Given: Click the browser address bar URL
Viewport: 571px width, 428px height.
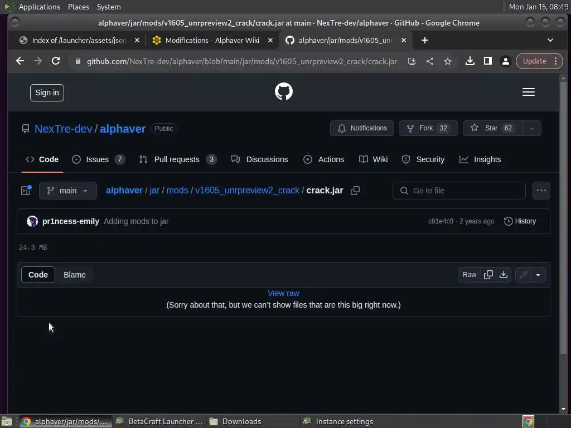Looking at the screenshot, I should [242, 61].
